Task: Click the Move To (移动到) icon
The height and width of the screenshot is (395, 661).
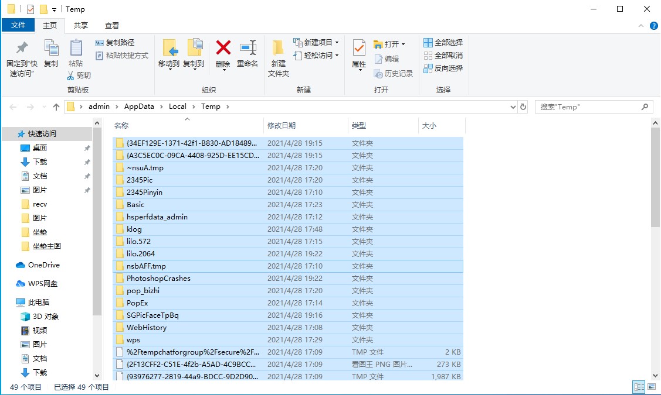Action: point(169,48)
